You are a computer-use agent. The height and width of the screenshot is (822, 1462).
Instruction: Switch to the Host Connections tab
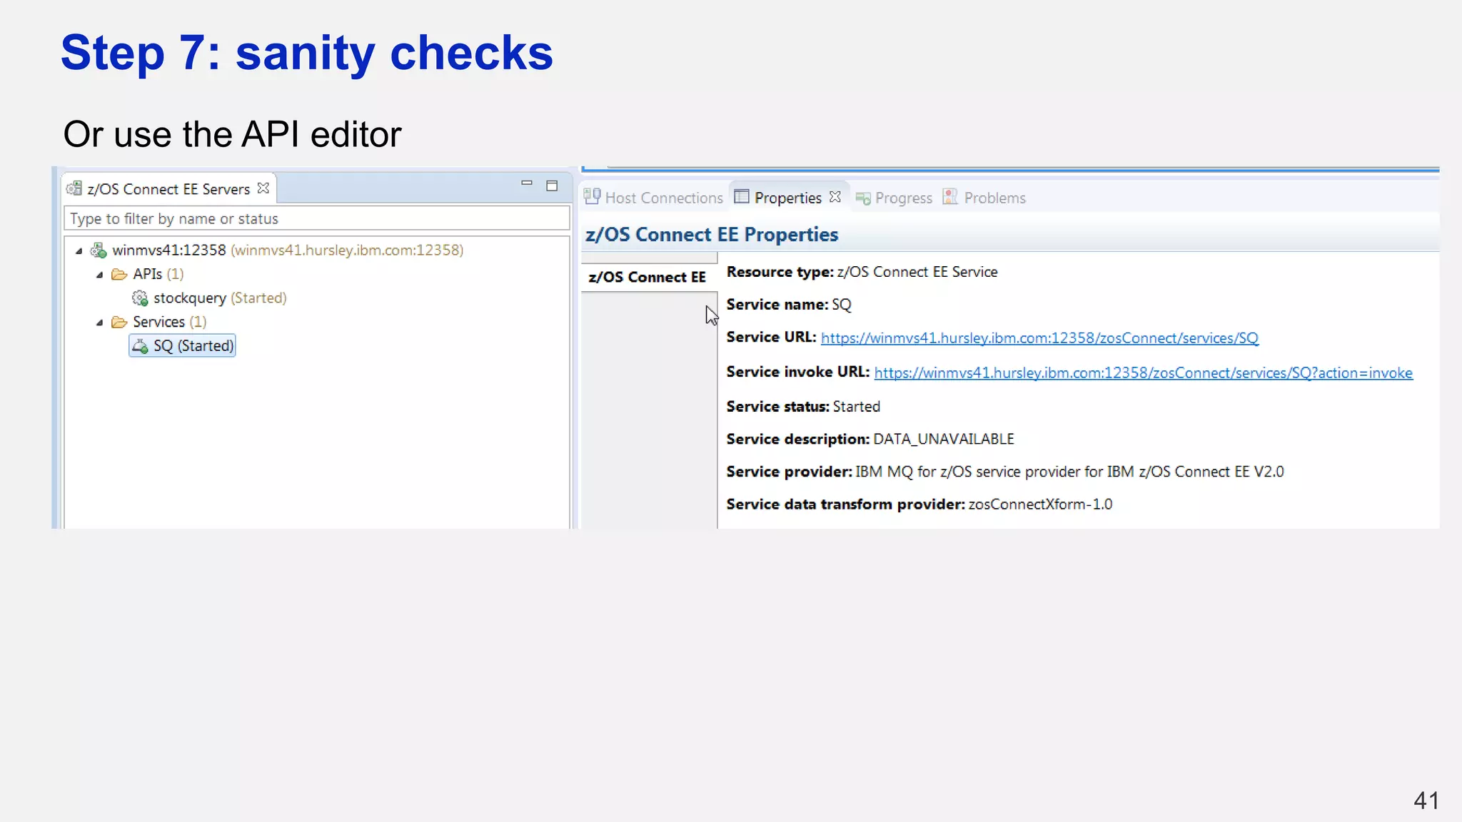coord(664,198)
